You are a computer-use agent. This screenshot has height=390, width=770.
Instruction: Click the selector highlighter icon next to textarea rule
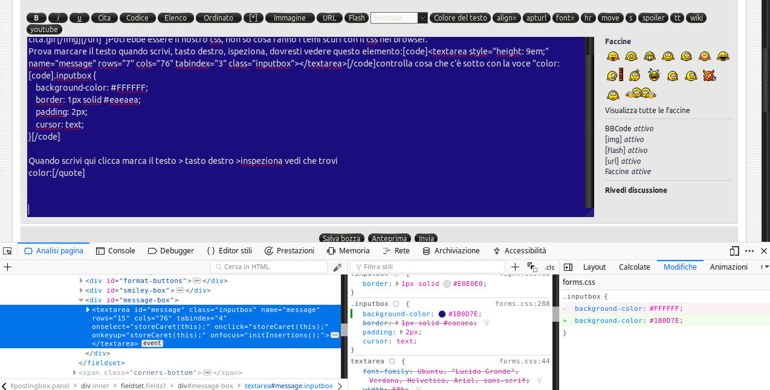tap(392, 361)
